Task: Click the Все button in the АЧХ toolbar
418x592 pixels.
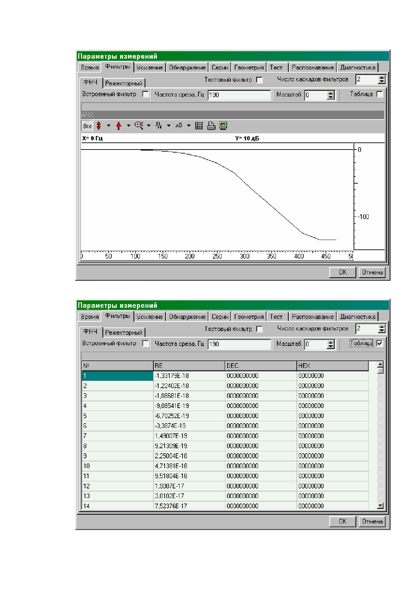Action: pos(87,126)
